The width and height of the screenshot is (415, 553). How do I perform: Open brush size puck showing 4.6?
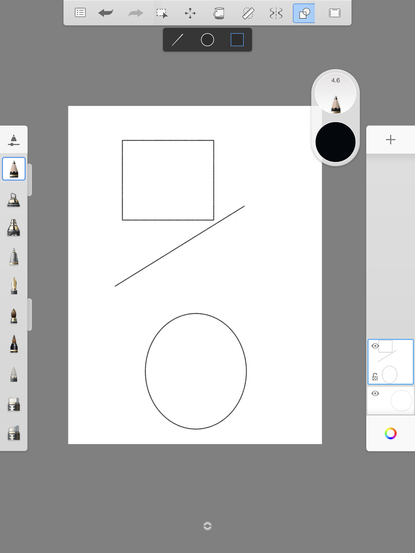(x=336, y=93)
